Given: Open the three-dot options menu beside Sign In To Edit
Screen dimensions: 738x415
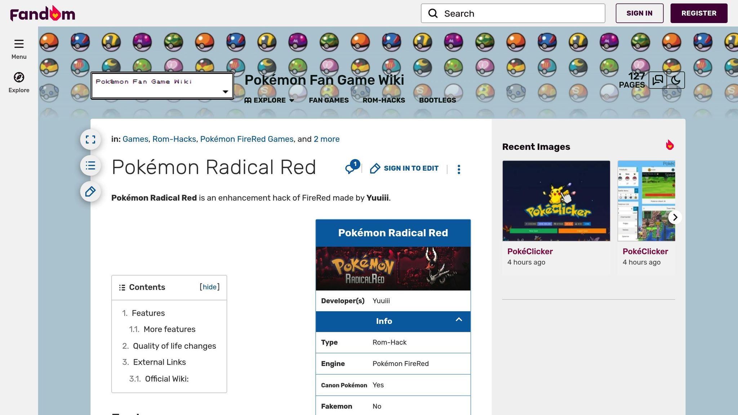Looking at the screenshot, I should click(459, 169).
